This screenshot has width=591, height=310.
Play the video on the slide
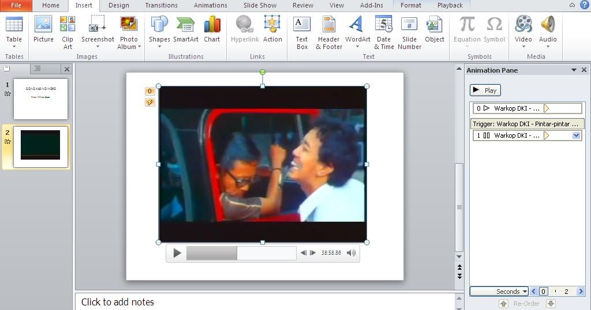pyautogui.click(x=177, y=253)
